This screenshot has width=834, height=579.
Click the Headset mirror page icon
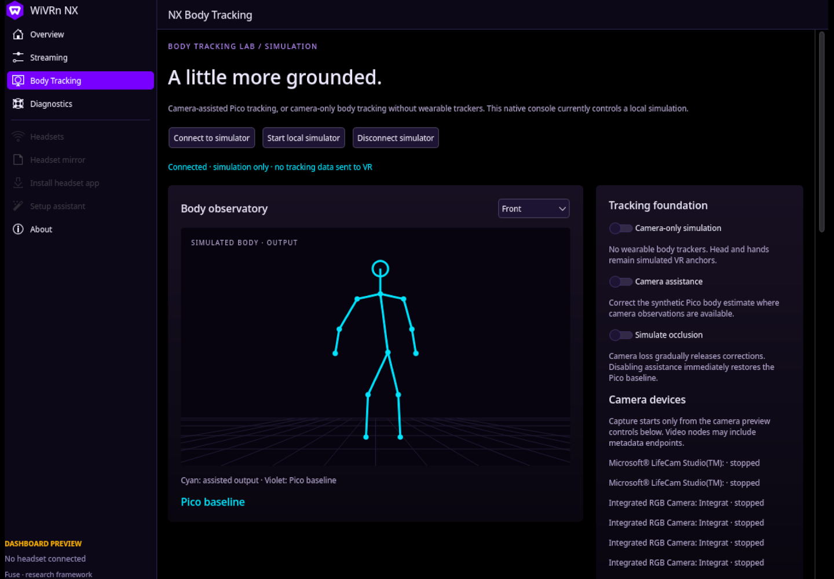[18, 160]
